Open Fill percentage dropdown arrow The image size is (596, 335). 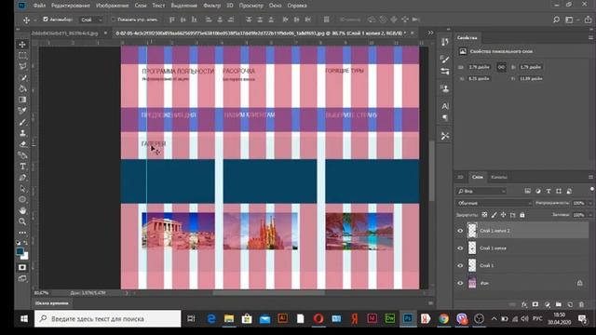589,215
